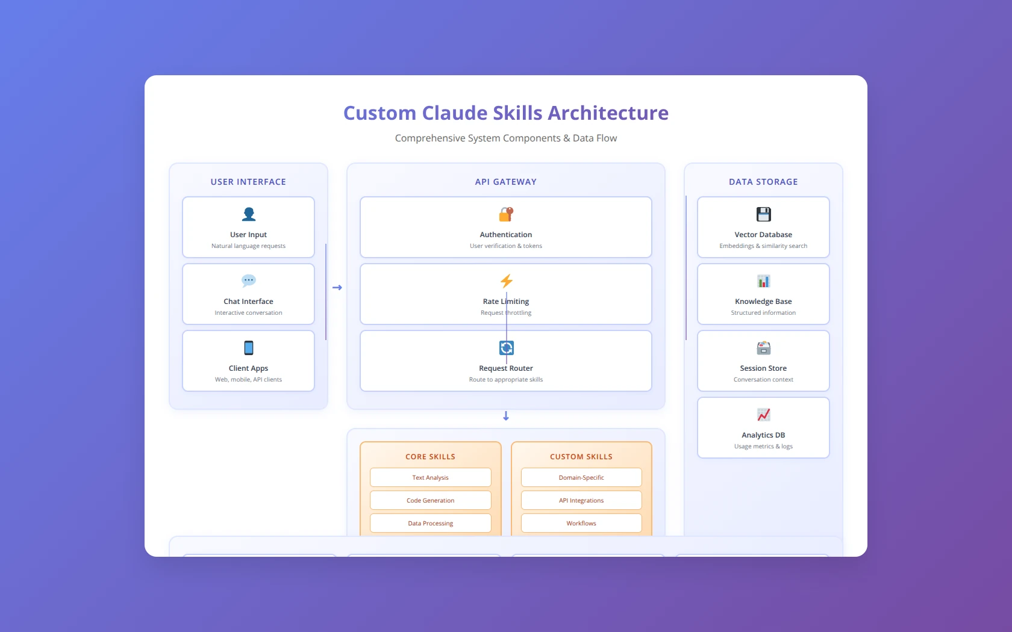Click the "Knowledge Base" card title

pyautogui.click(x=763, y=302)
